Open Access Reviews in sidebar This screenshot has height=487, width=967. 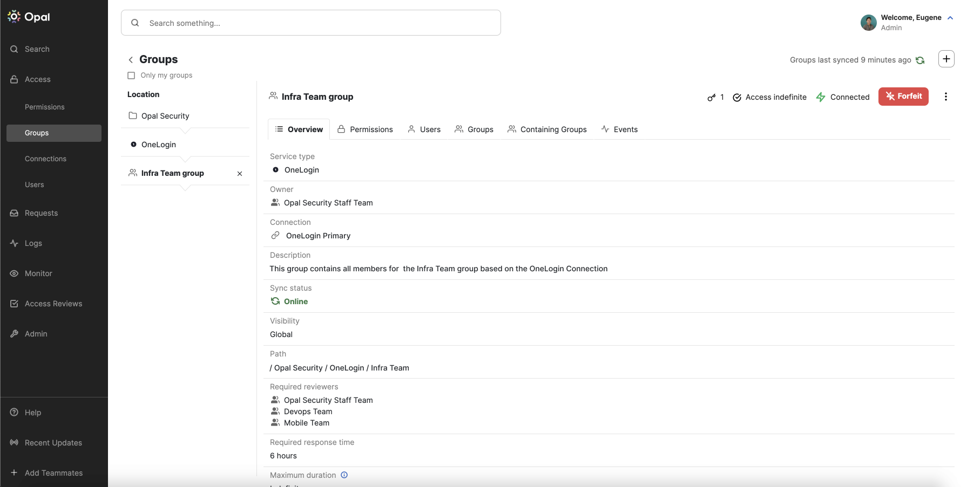(x=54, y=304)
